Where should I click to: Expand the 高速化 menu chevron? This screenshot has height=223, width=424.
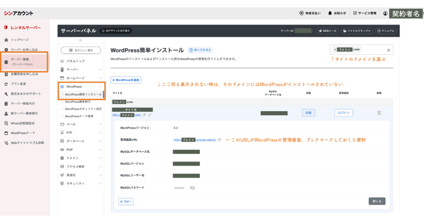(x=101, y=175)
